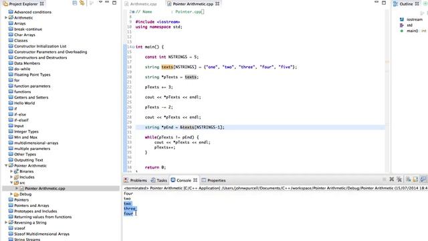Close the Console view tab
428x241 pixels.
point(195,180)
